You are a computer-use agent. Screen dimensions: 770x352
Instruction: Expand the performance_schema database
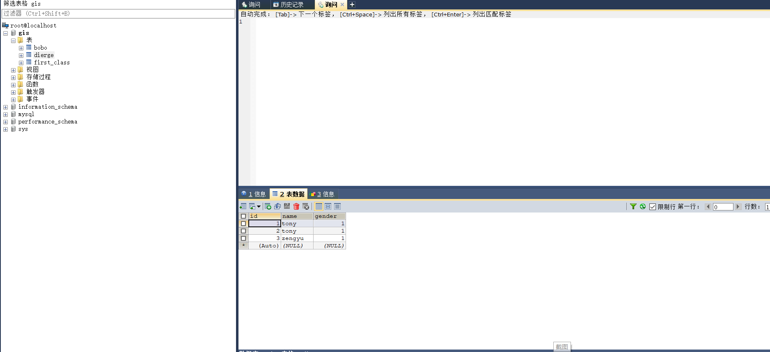(5, 122)
